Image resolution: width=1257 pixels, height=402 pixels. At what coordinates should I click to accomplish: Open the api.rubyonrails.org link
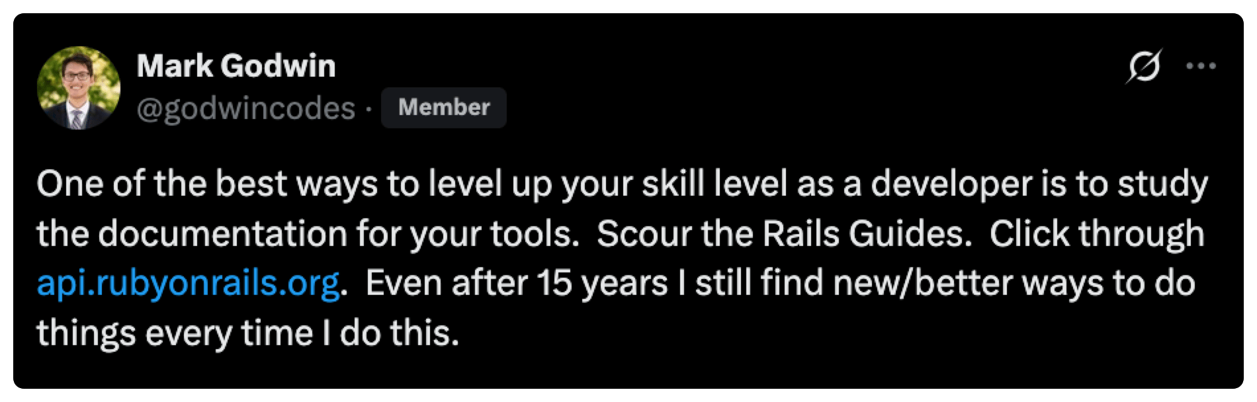(188, 284)
